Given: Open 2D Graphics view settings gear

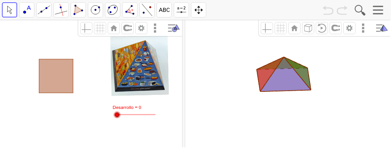Looking at the screenshot, I should click(x=141, y=28).
